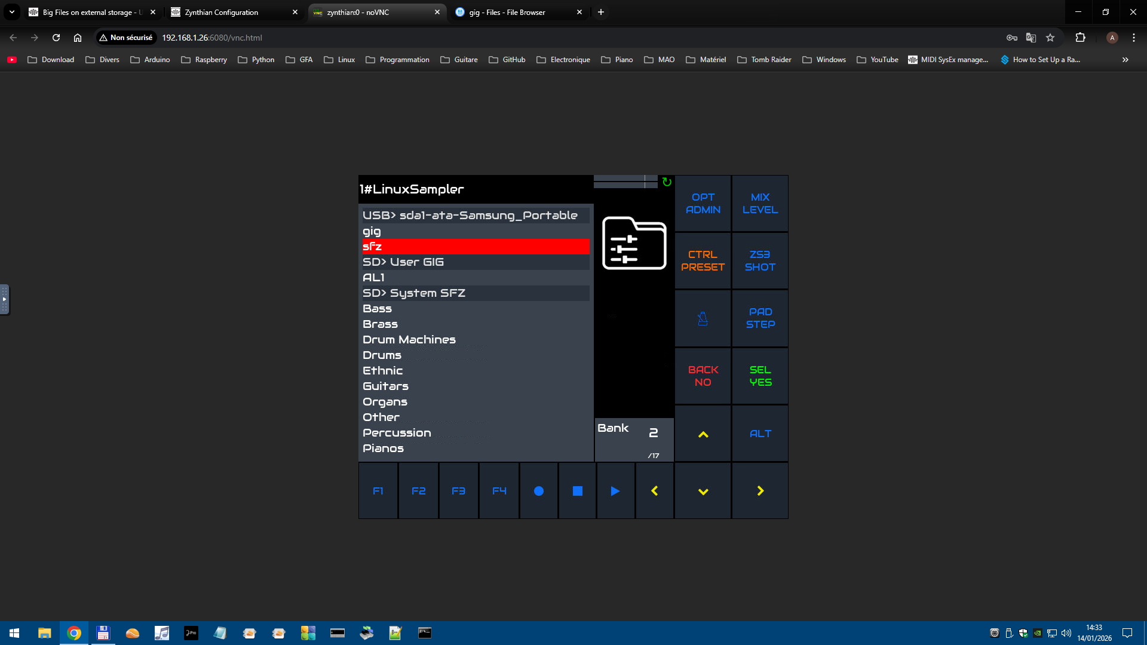Viewport: 1147px width, 645px height.
Task: Click the green refresh status icon
Action: coord(667,182)
